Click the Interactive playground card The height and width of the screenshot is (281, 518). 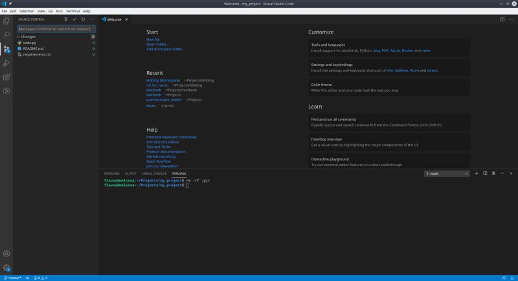coord(389,161)
